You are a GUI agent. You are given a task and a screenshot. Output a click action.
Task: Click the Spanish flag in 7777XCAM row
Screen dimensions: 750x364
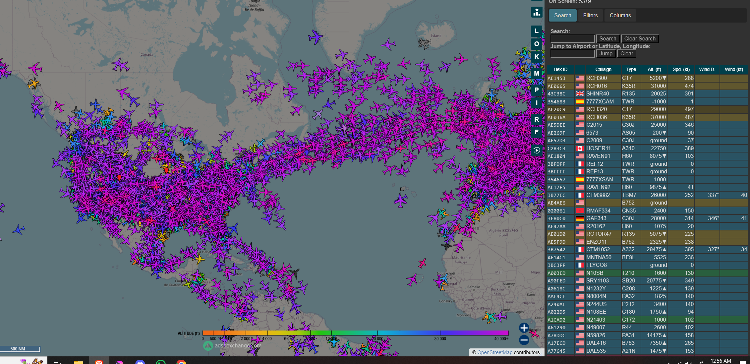click(x=580, y=101)
